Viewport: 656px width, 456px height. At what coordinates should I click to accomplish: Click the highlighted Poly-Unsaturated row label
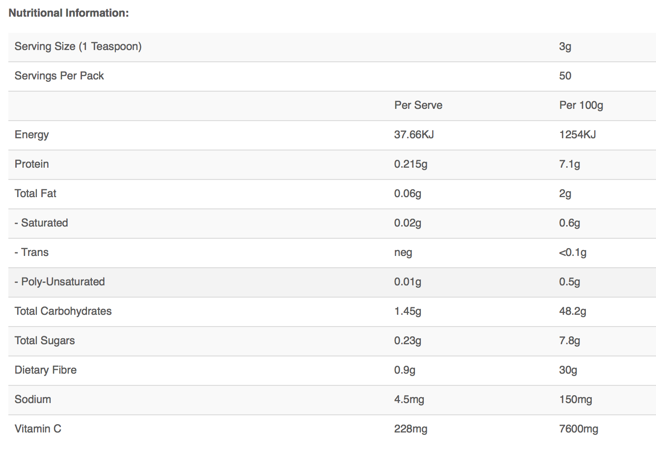coord(60,282)
